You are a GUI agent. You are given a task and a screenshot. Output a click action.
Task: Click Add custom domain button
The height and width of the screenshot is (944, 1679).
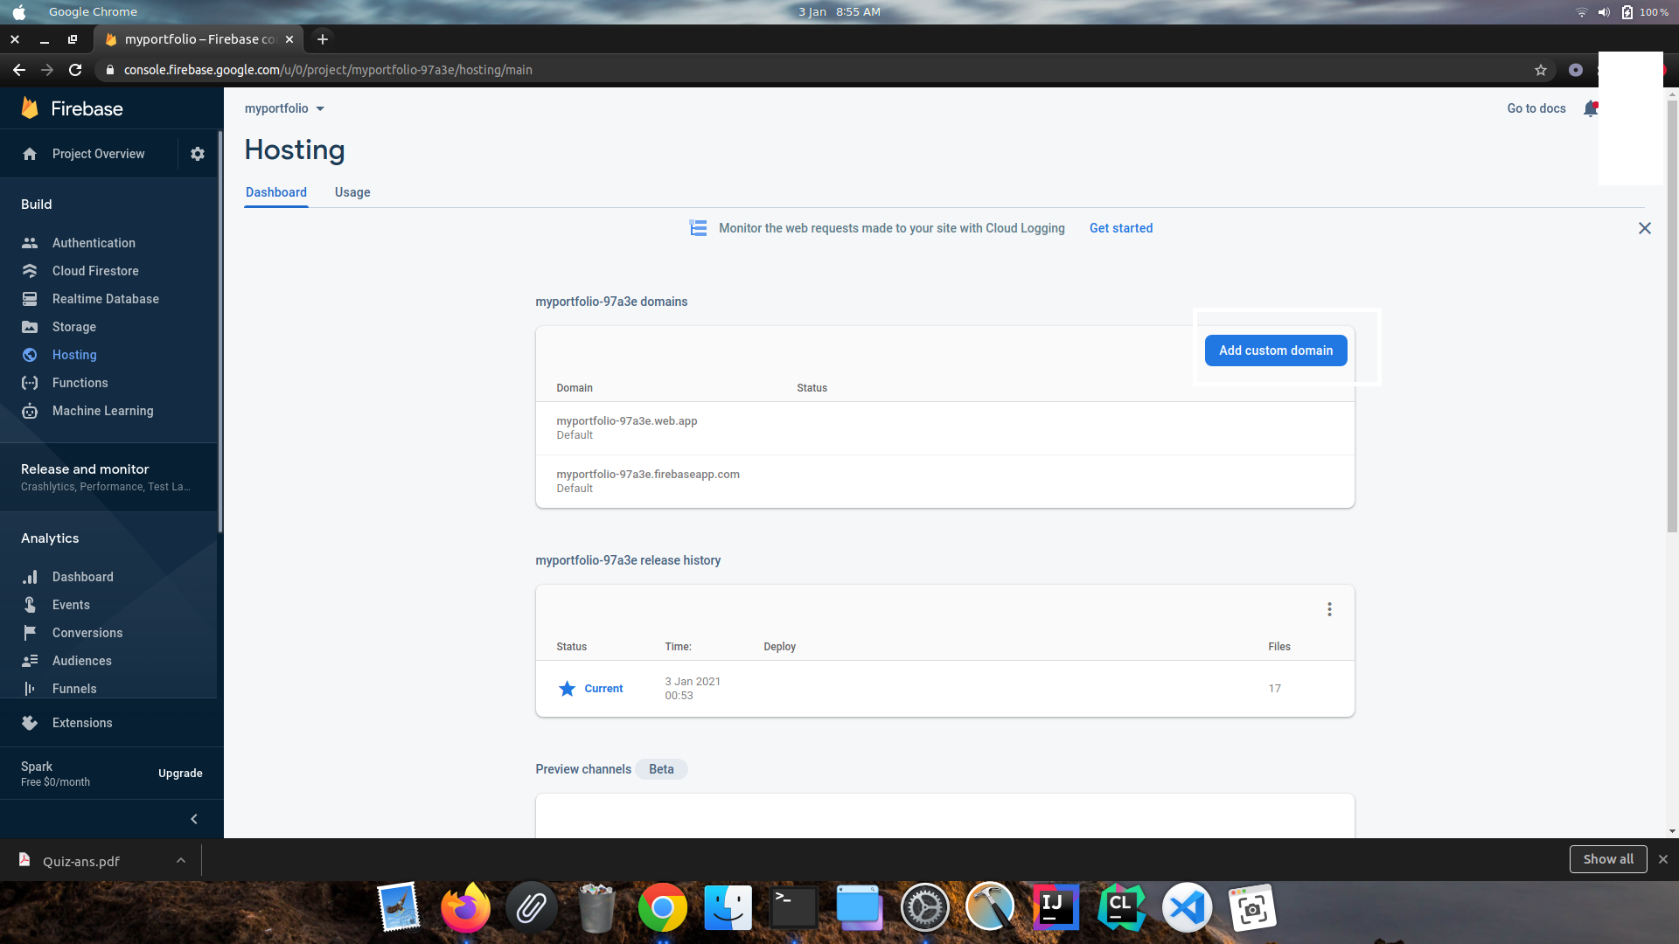click(x=1276, y=351)
